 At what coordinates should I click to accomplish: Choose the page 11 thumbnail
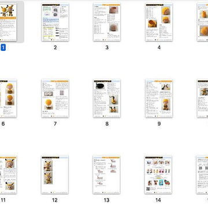tap(8, 174)
